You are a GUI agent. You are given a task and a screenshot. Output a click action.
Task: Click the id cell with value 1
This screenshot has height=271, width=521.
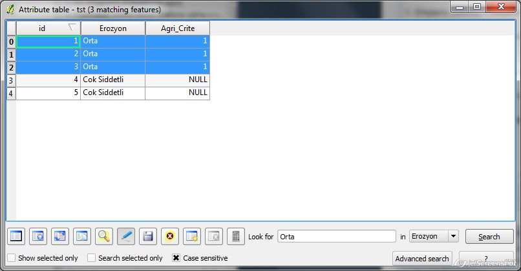(48, 41)
